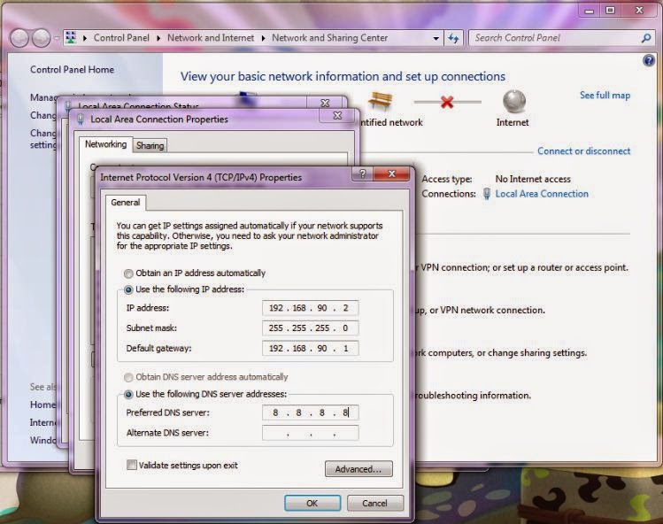
Task: Click the 'Connections:' label
Action: point(449,194)
